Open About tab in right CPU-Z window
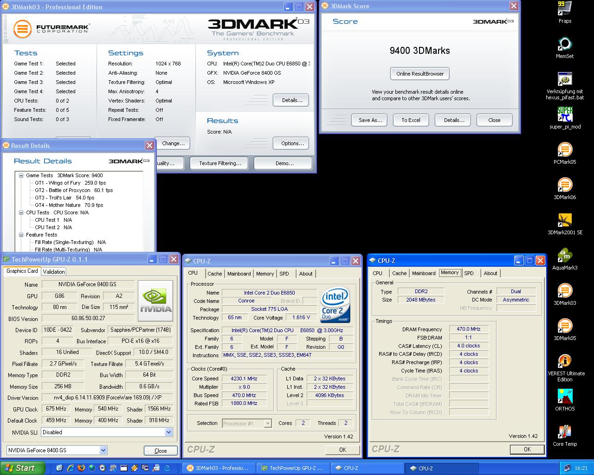Screen dimensions: 594x475 491,273
